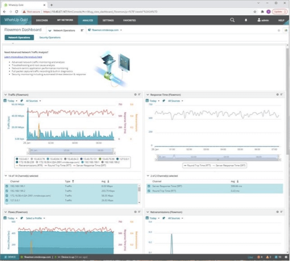The width and height of the screenshot is (290, 261).
Task: Click Traffic channel list scrollbar down arrow
Action: (139, 202)
